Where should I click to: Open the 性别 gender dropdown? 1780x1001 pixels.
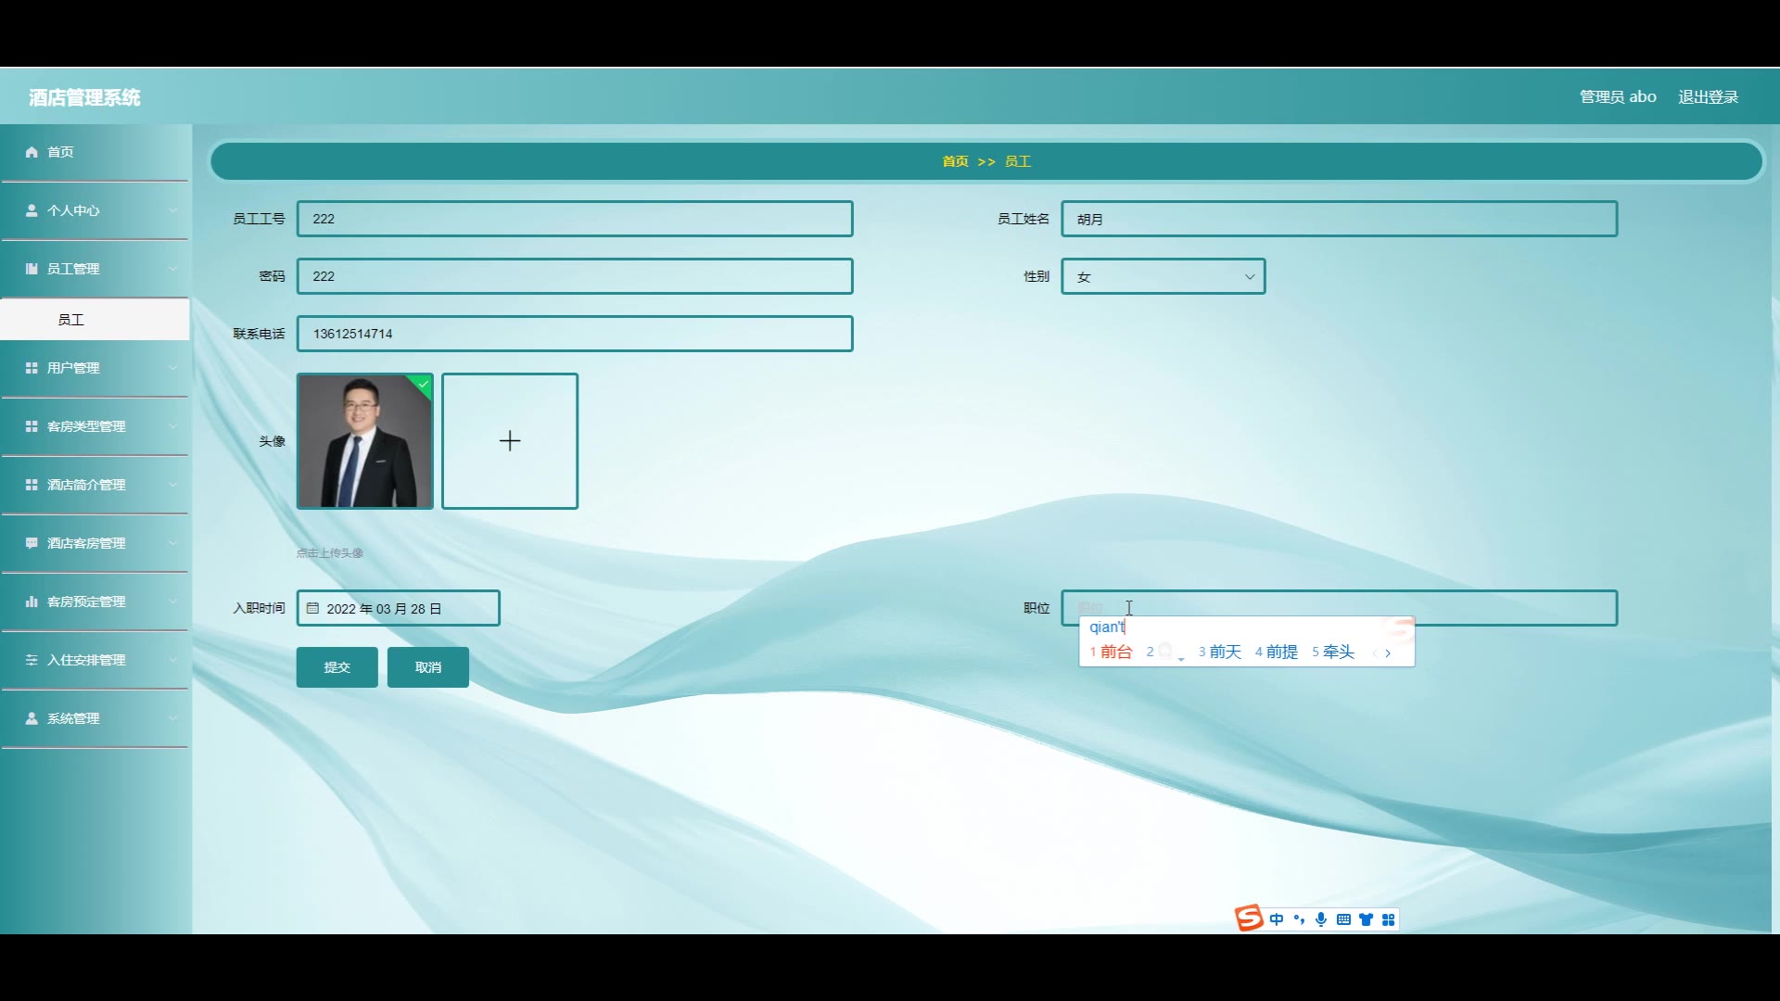tap(1163, 276)
